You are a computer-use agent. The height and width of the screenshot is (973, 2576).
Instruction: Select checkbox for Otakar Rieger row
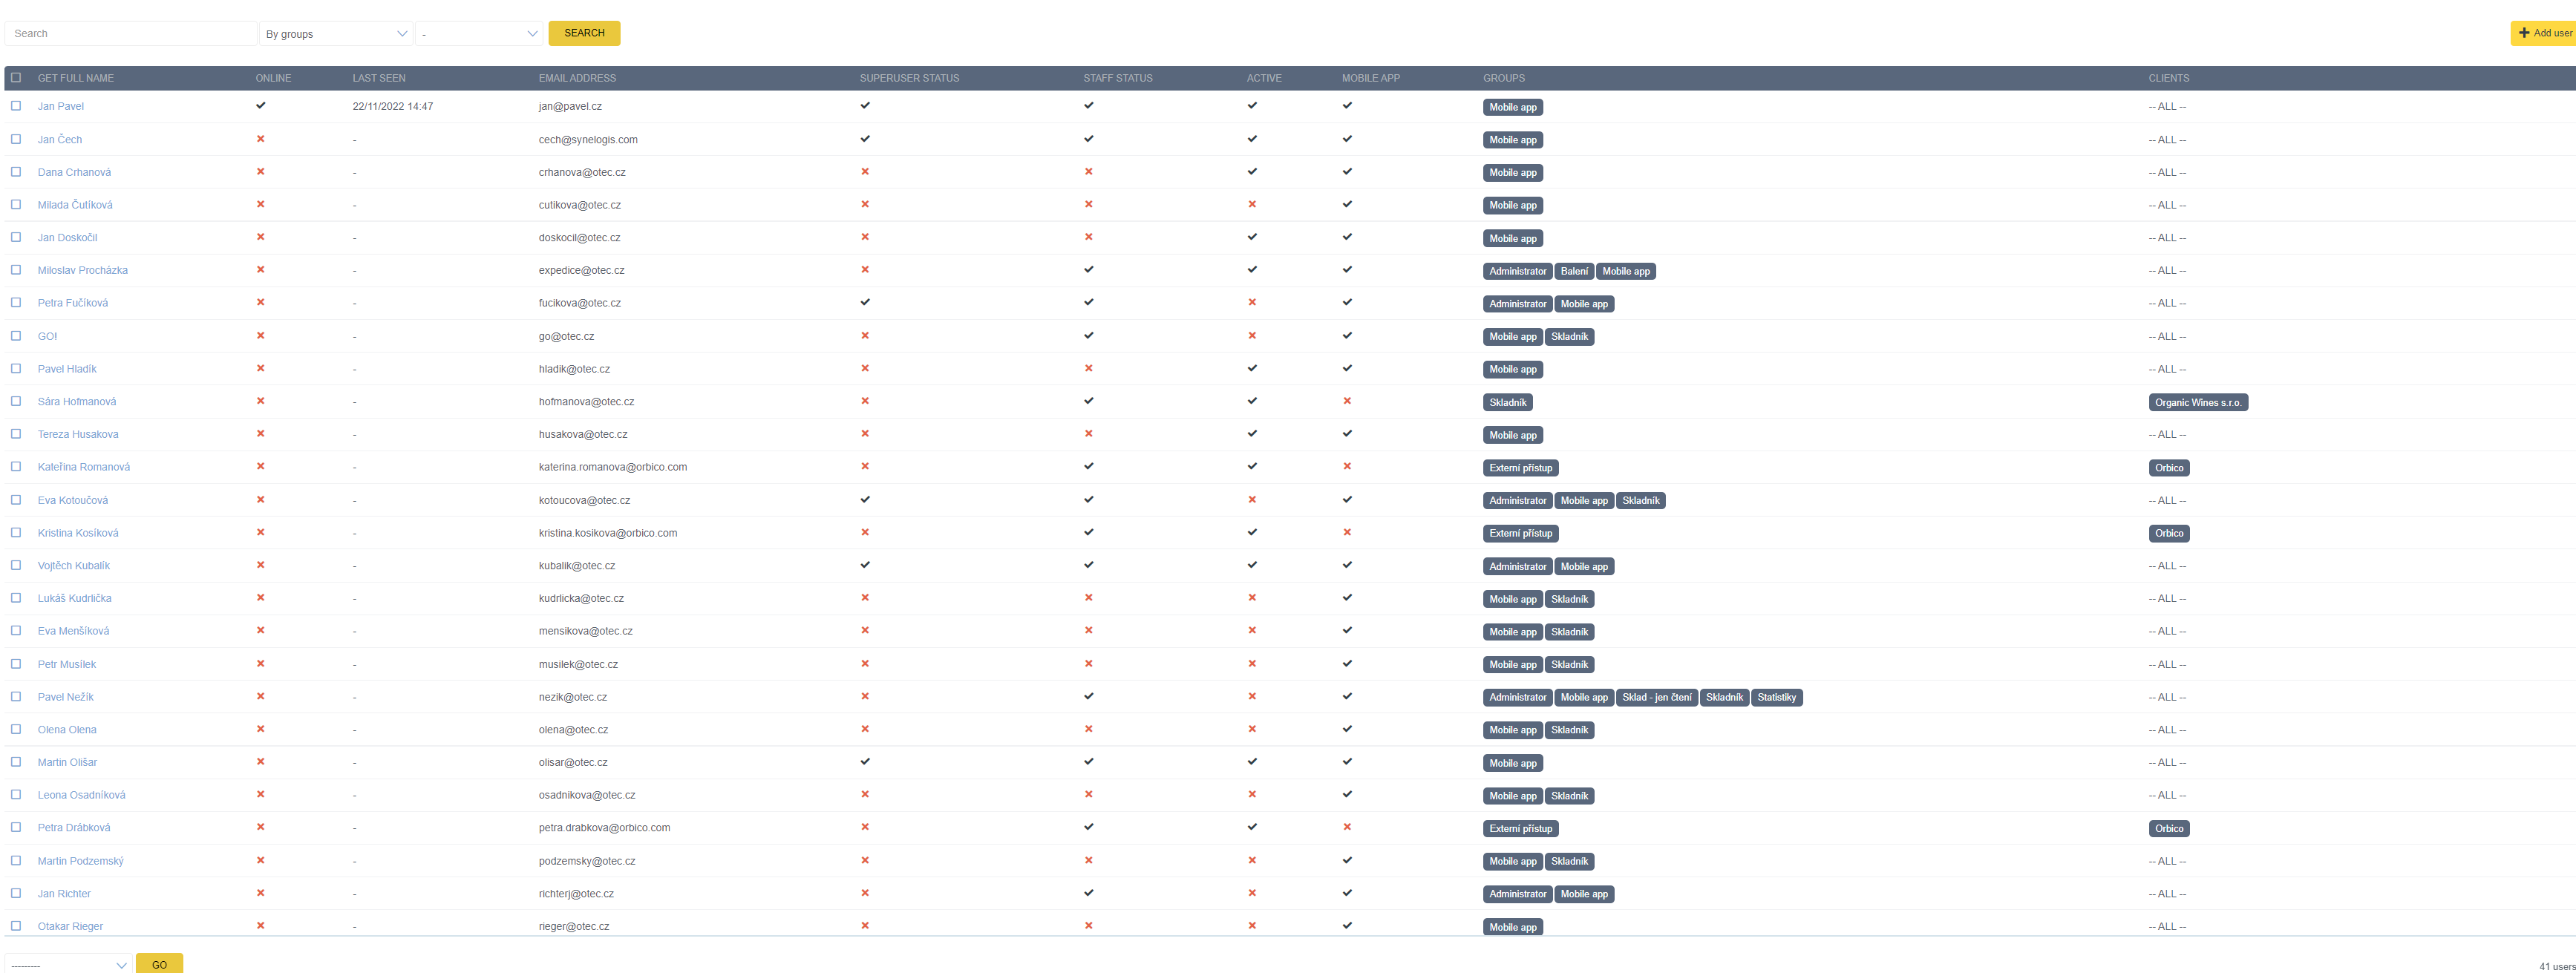pos(16,926)
